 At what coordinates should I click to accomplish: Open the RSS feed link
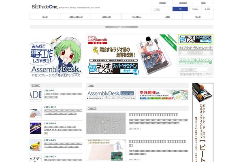point(207,9)
